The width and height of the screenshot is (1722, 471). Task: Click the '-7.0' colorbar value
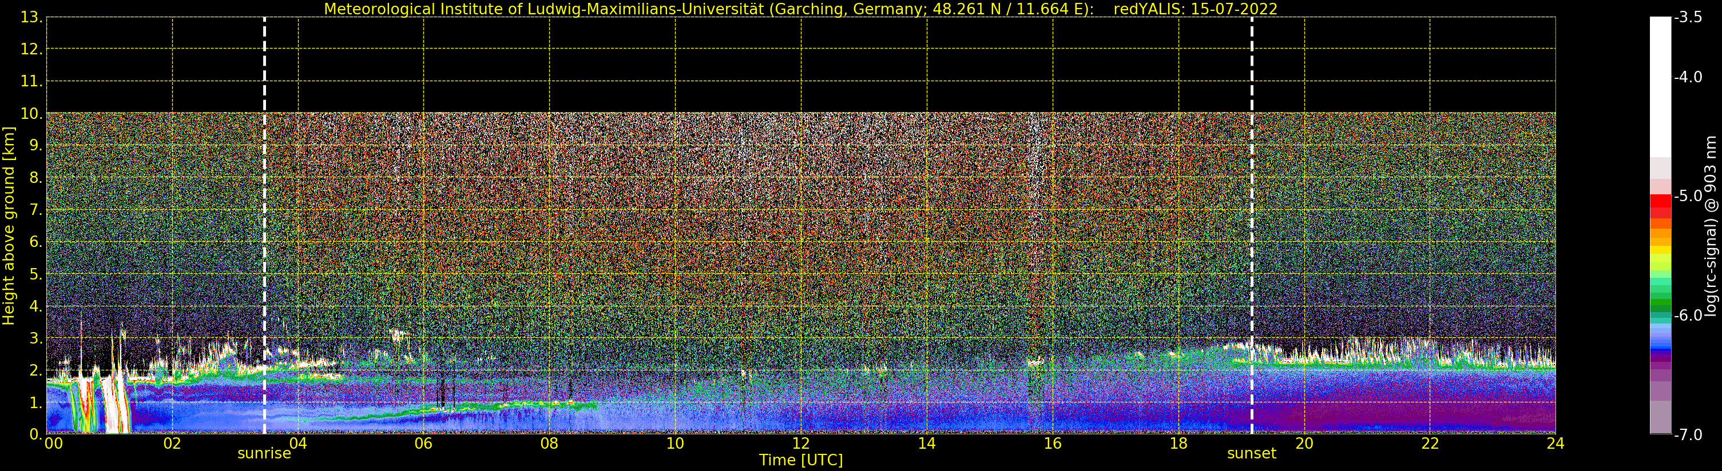1688,434
